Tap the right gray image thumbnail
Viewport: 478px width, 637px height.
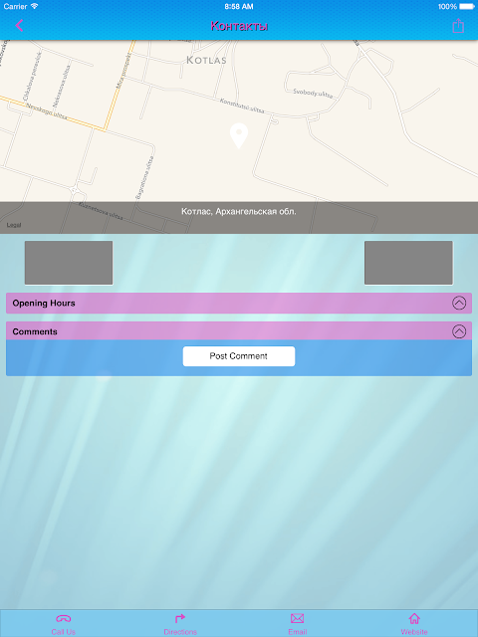(408, 263)
